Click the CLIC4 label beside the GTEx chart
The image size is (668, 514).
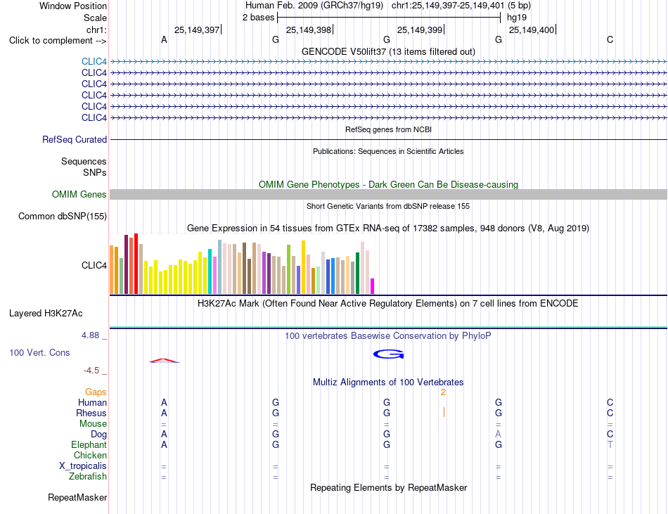[x=94, y=265]
